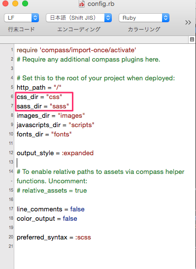Minimize the window with the yellow button
The height and width of the screenshot is (269, 196).
[15, 3]
